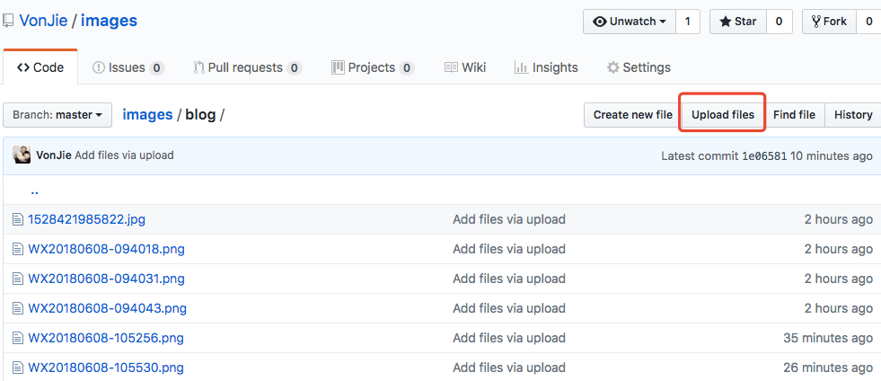The width and height of the screenshot is (881, 381).
Task: Click '2 hours ago' in 1528421985822.jpg row
Action: click(838, 219)
